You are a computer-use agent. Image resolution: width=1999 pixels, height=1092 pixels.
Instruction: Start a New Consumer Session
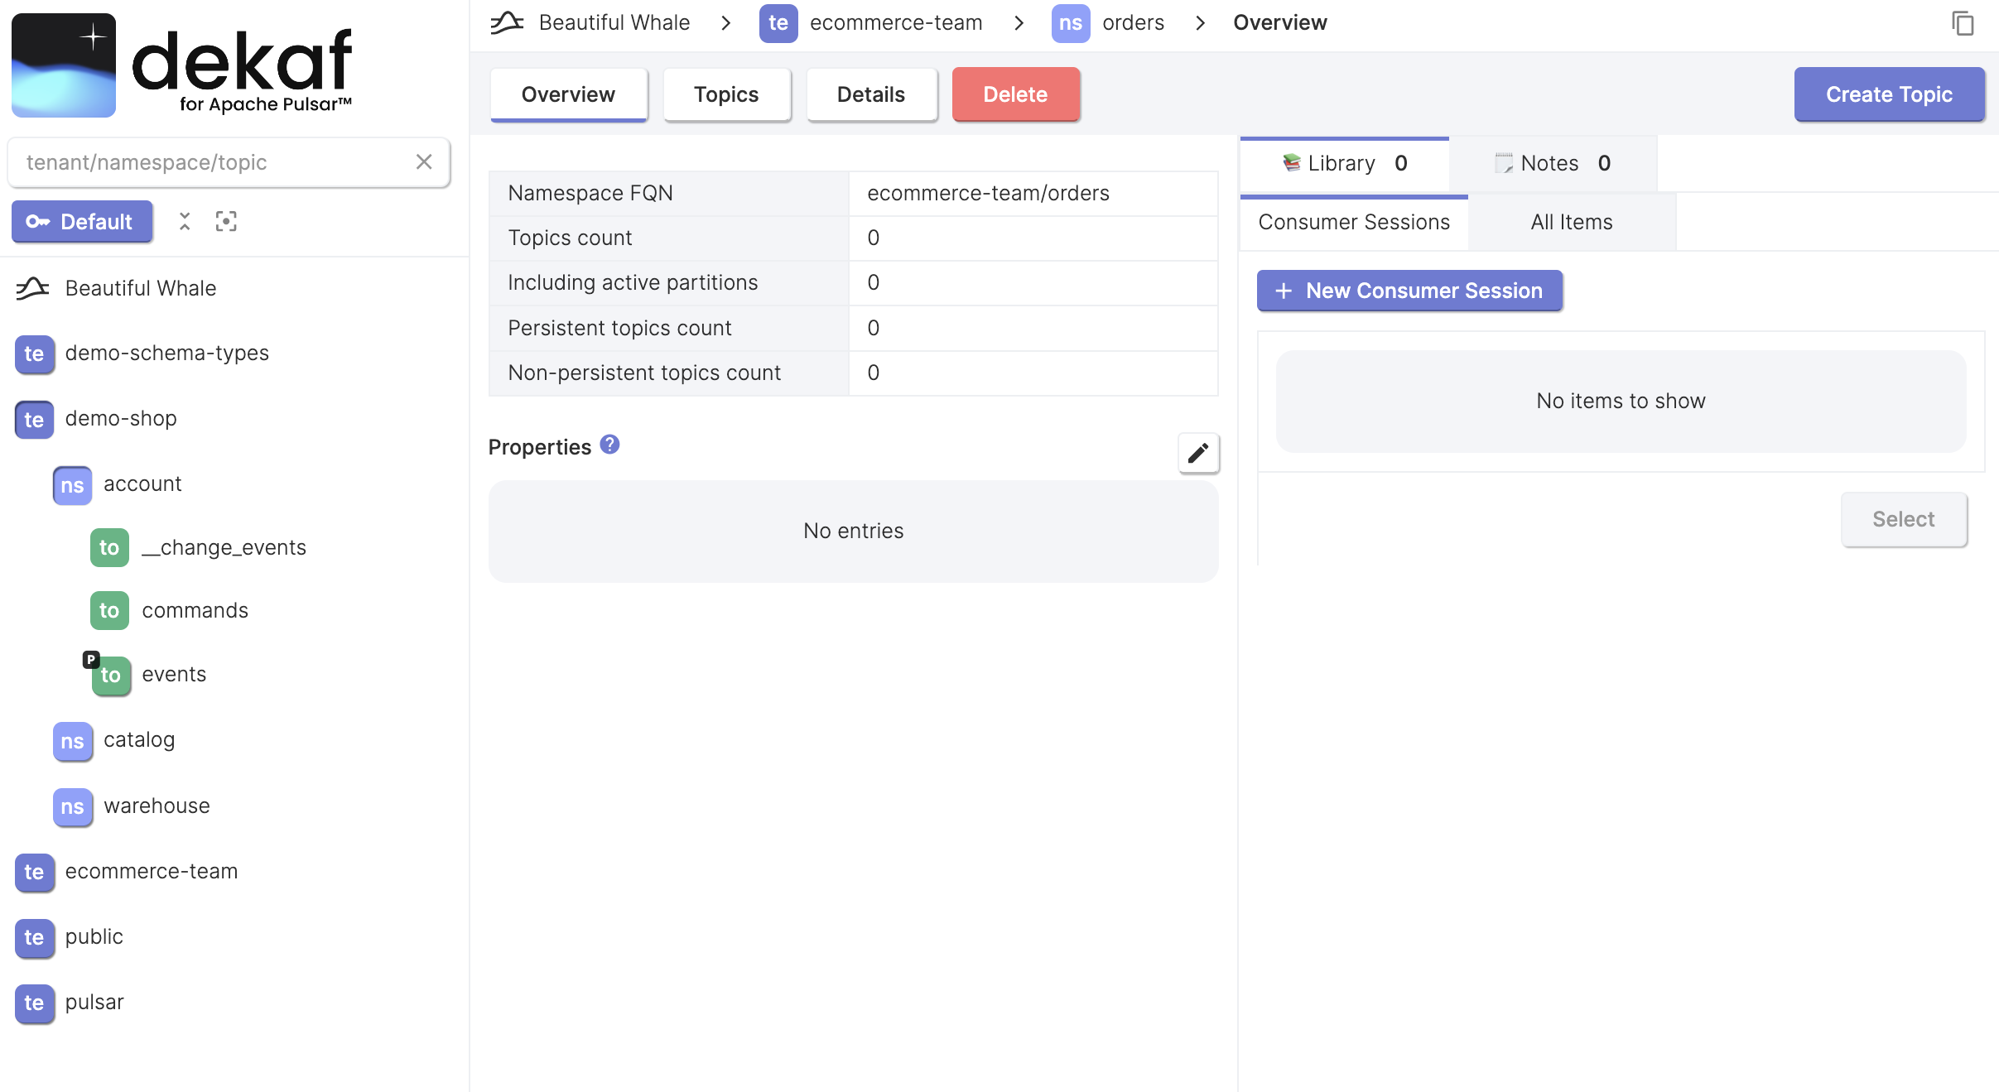point(1409,291)
